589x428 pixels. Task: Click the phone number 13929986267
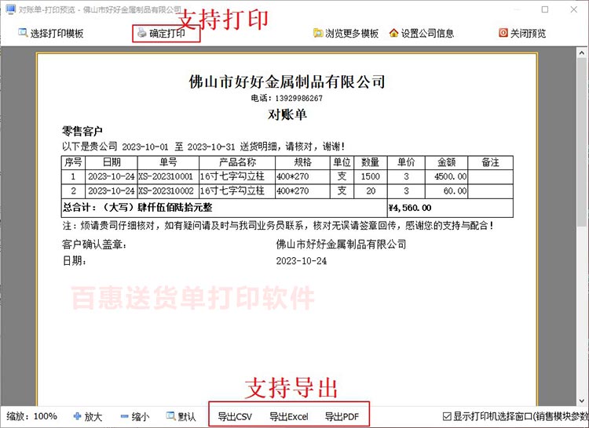click(x=298, y=98)
